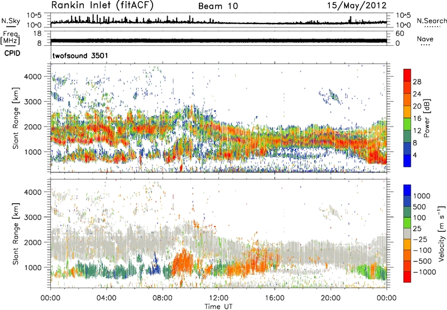Click the '20:00' time axis label
The image size is (447, 310).
331,298
